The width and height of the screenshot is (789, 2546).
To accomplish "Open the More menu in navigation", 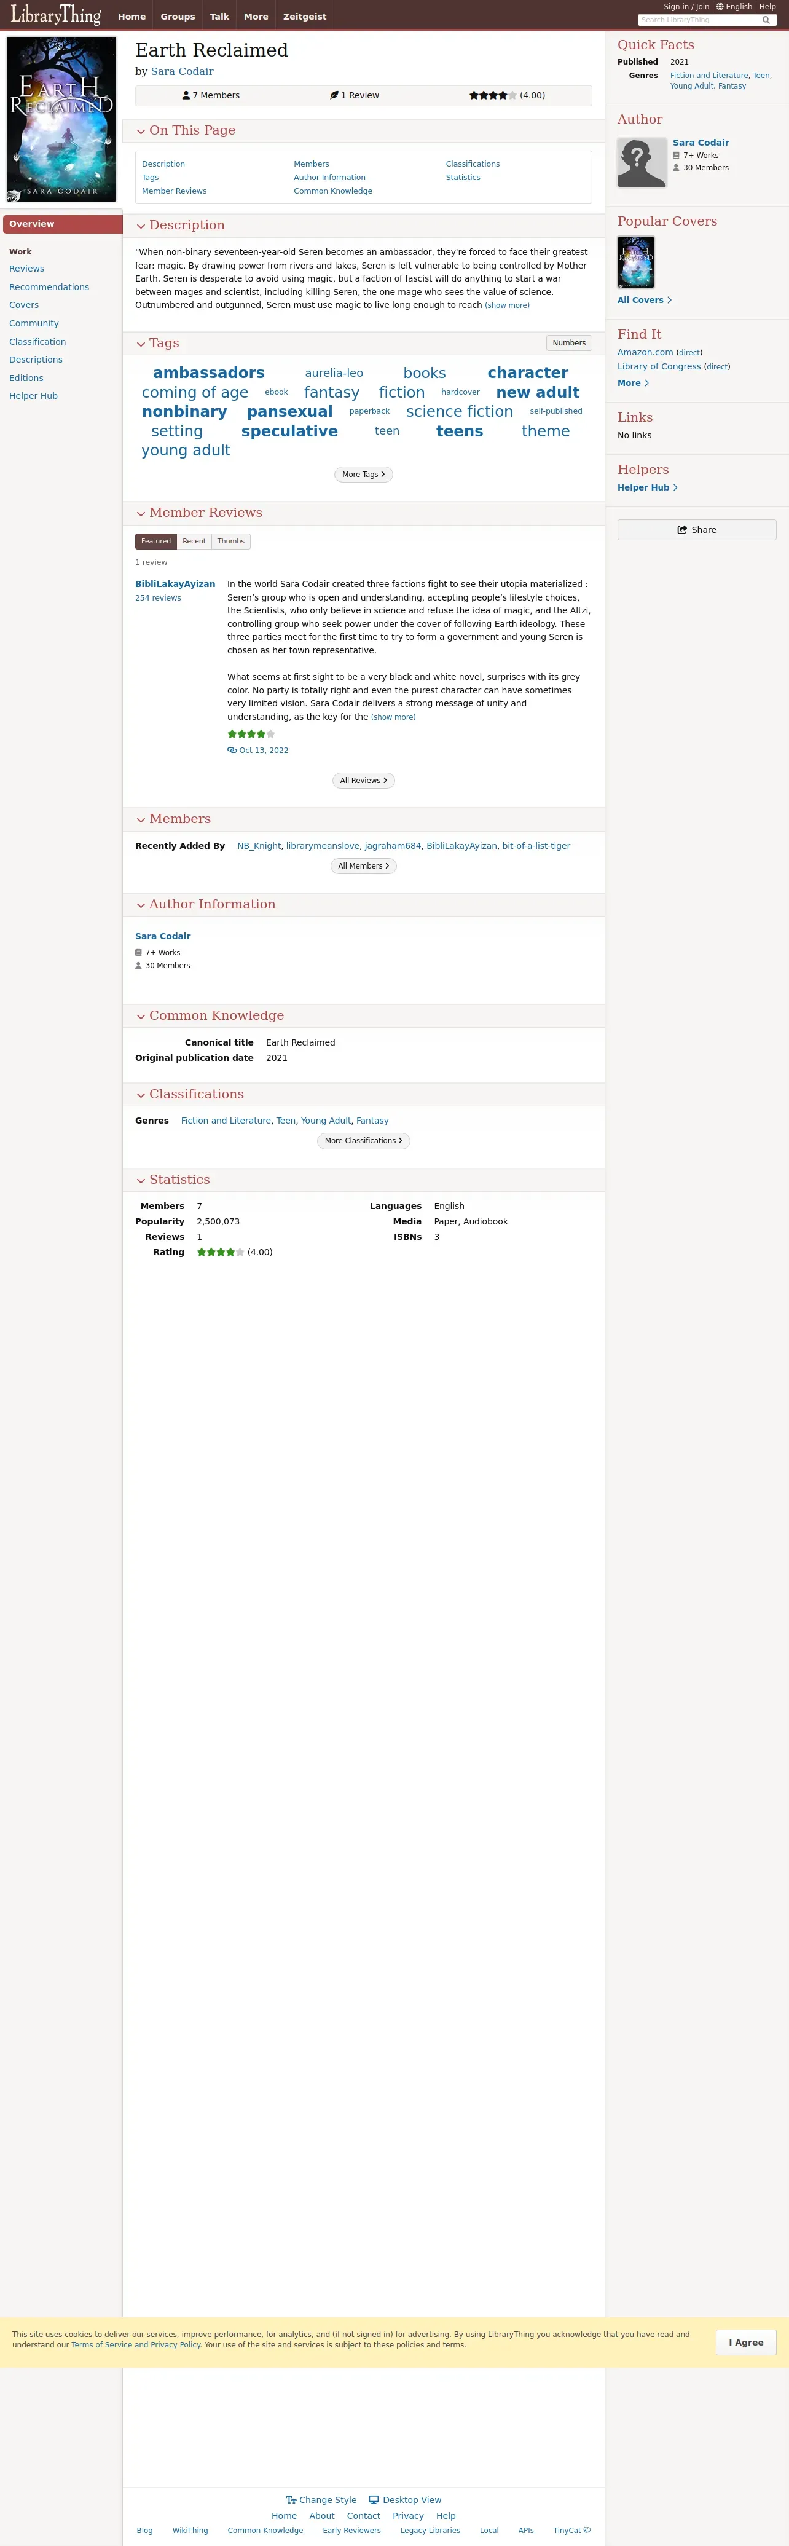I will (256, 16).
